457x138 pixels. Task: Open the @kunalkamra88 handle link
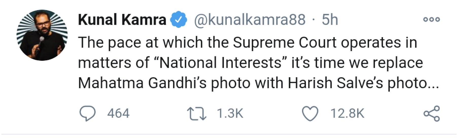pos(250,19)
